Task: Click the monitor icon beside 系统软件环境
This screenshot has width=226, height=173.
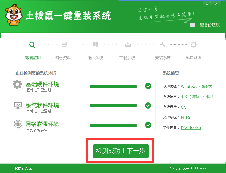Action: (18, 105)
